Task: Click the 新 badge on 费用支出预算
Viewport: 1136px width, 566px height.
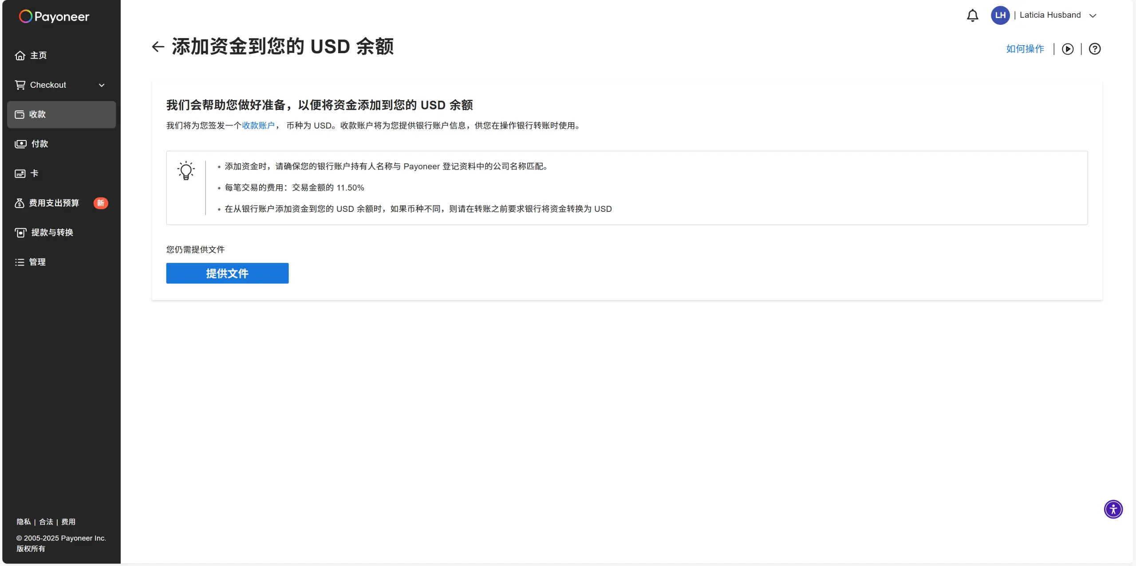Action: click(101, 203)
